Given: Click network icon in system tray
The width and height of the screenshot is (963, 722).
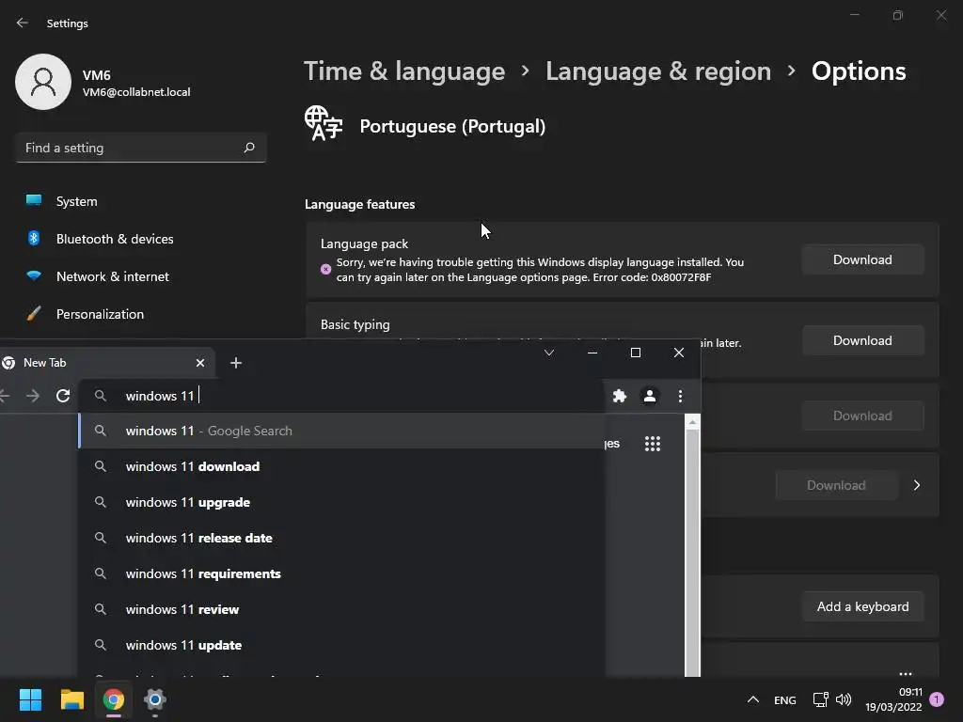Looking at the screenshot, I should click(x=820, y=699).
